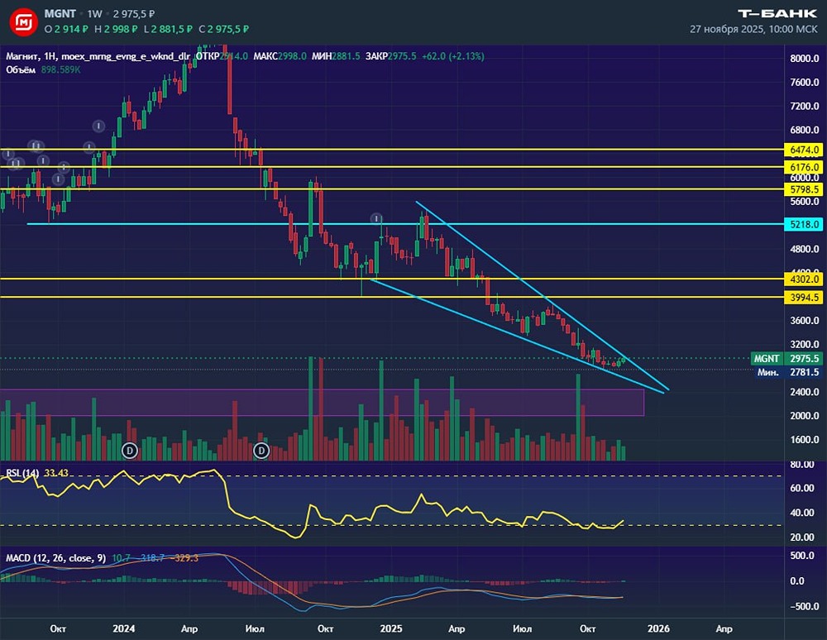
Task: Click the 3600.0 label on price axis
Action: (x=805, y=321)
